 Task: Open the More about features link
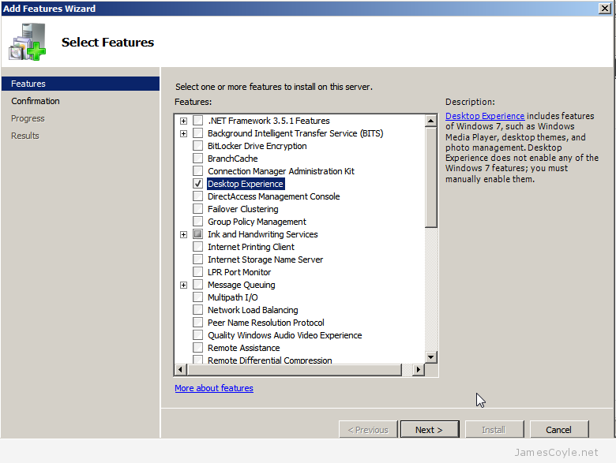pyautogui.click(x=214, y=388)
